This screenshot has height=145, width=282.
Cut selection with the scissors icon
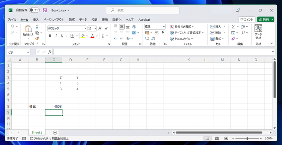point(37,27)
